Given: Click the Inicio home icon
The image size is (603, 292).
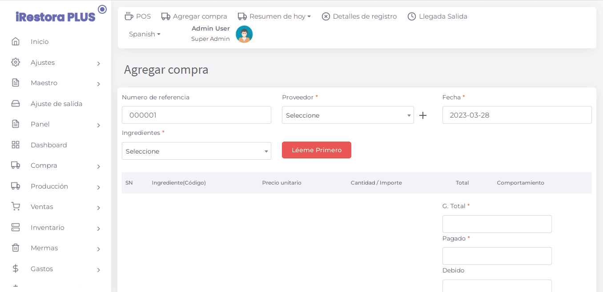Looking at the screenshot, I should [x=16, y=42].
